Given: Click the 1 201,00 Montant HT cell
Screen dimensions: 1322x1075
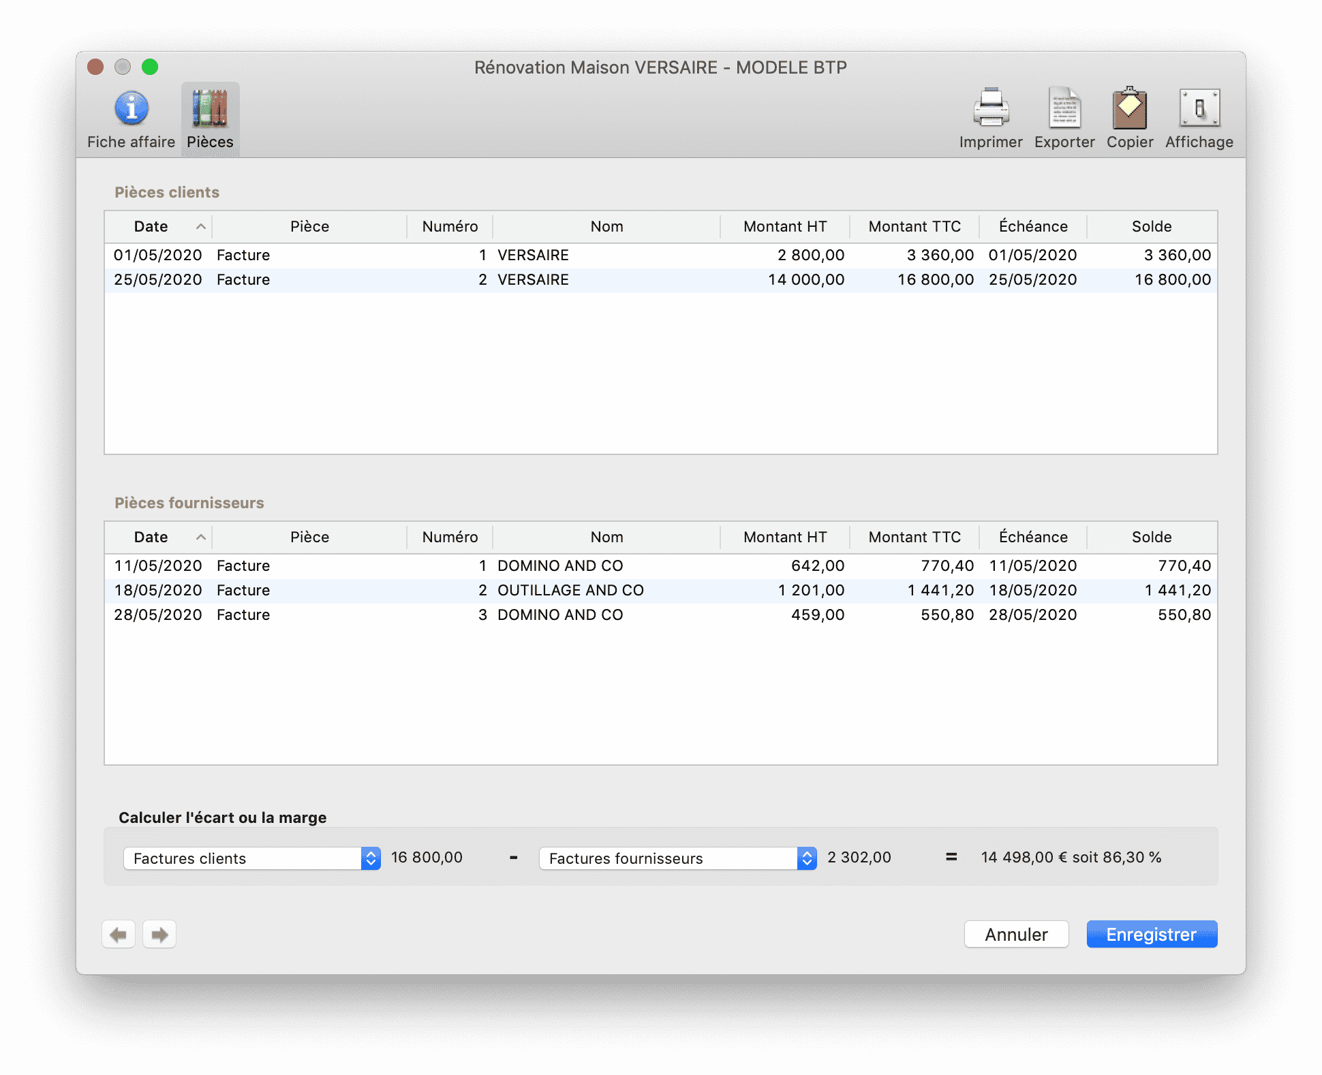Looking at the screenshot, I should (811, 590).
